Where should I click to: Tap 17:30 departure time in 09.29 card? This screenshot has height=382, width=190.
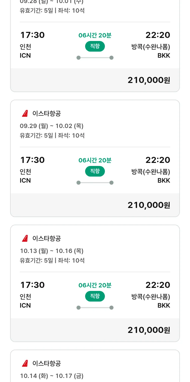pos(32,160)
